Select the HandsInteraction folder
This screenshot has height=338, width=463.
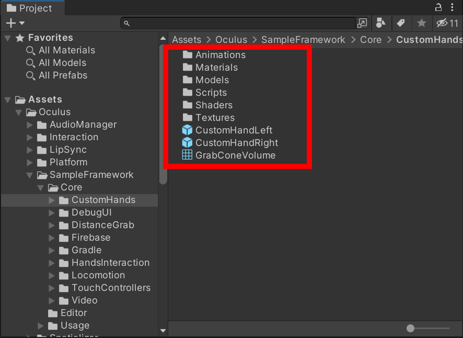[104, 263]
